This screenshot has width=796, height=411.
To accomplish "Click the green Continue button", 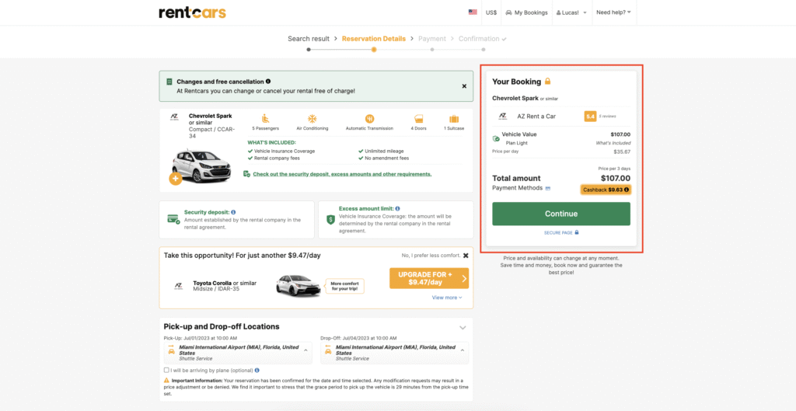I will coord(560,214).
